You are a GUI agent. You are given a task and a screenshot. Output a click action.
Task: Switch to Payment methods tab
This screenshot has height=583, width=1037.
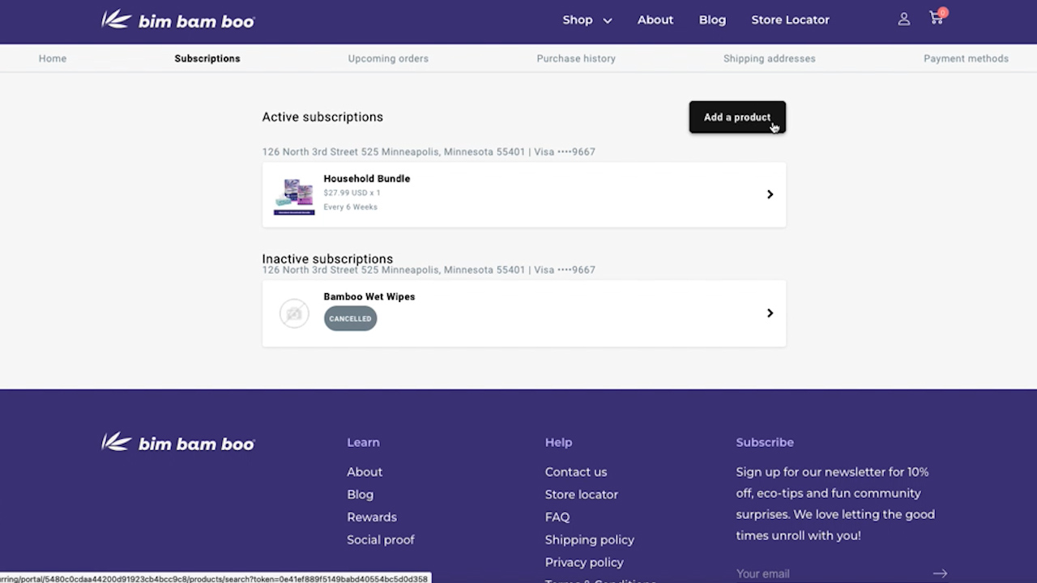pos(966,58)
